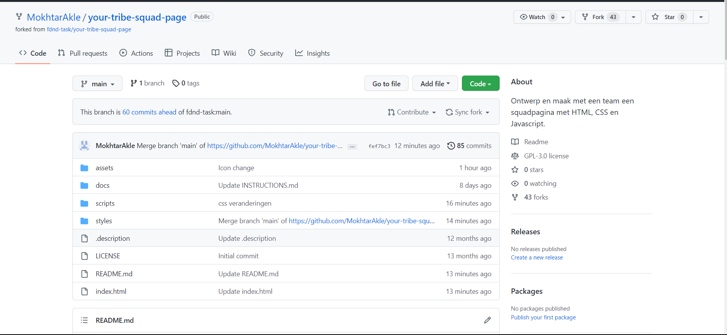
Task: Open the .description file name
Action: click(113, 238)
